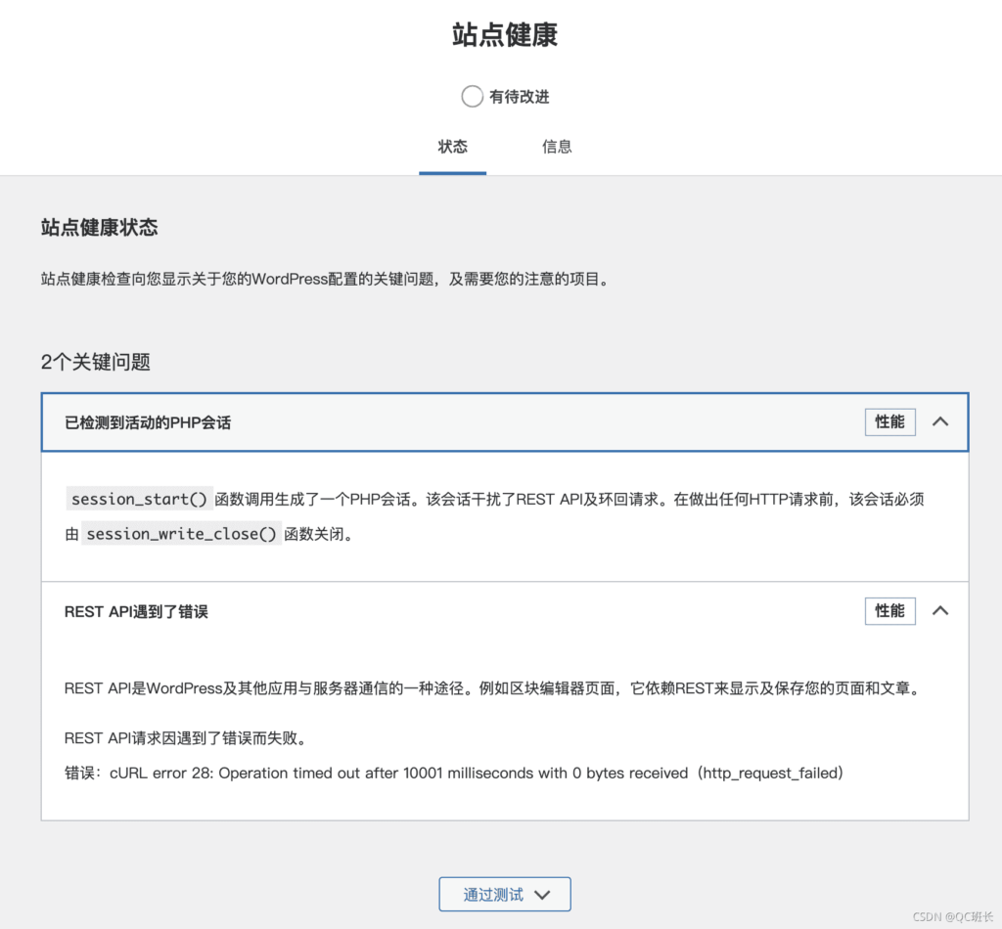Click 性能 badge in PHP会话 row
This screenshot has height=929, width=1002.
(889, 422)
